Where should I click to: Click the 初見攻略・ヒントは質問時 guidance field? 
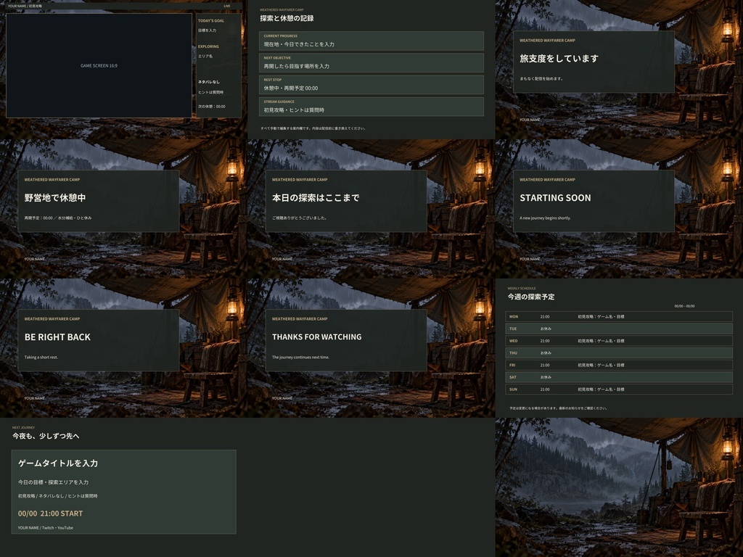tap(371, 107)
